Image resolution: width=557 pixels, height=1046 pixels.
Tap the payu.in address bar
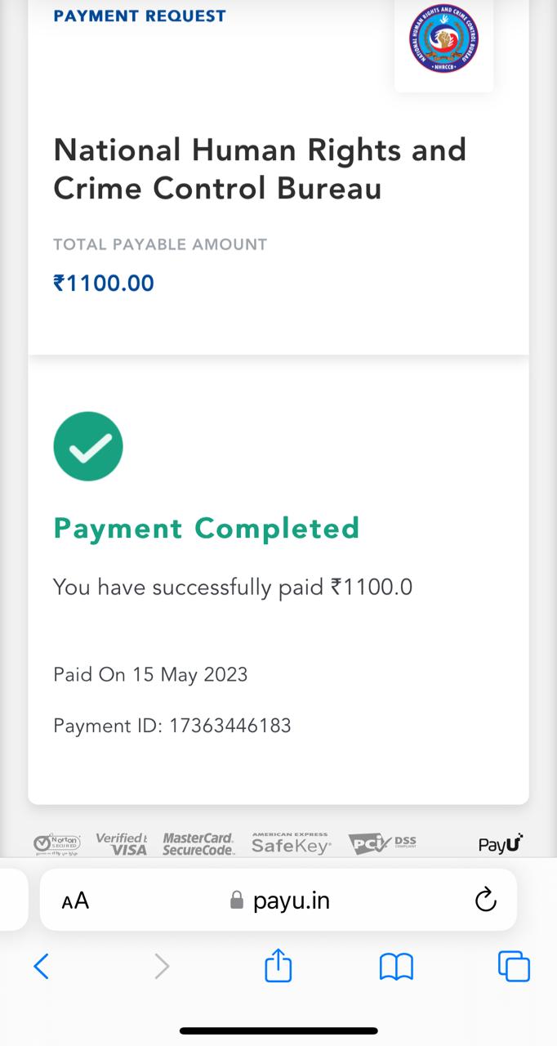coord(291,900)
